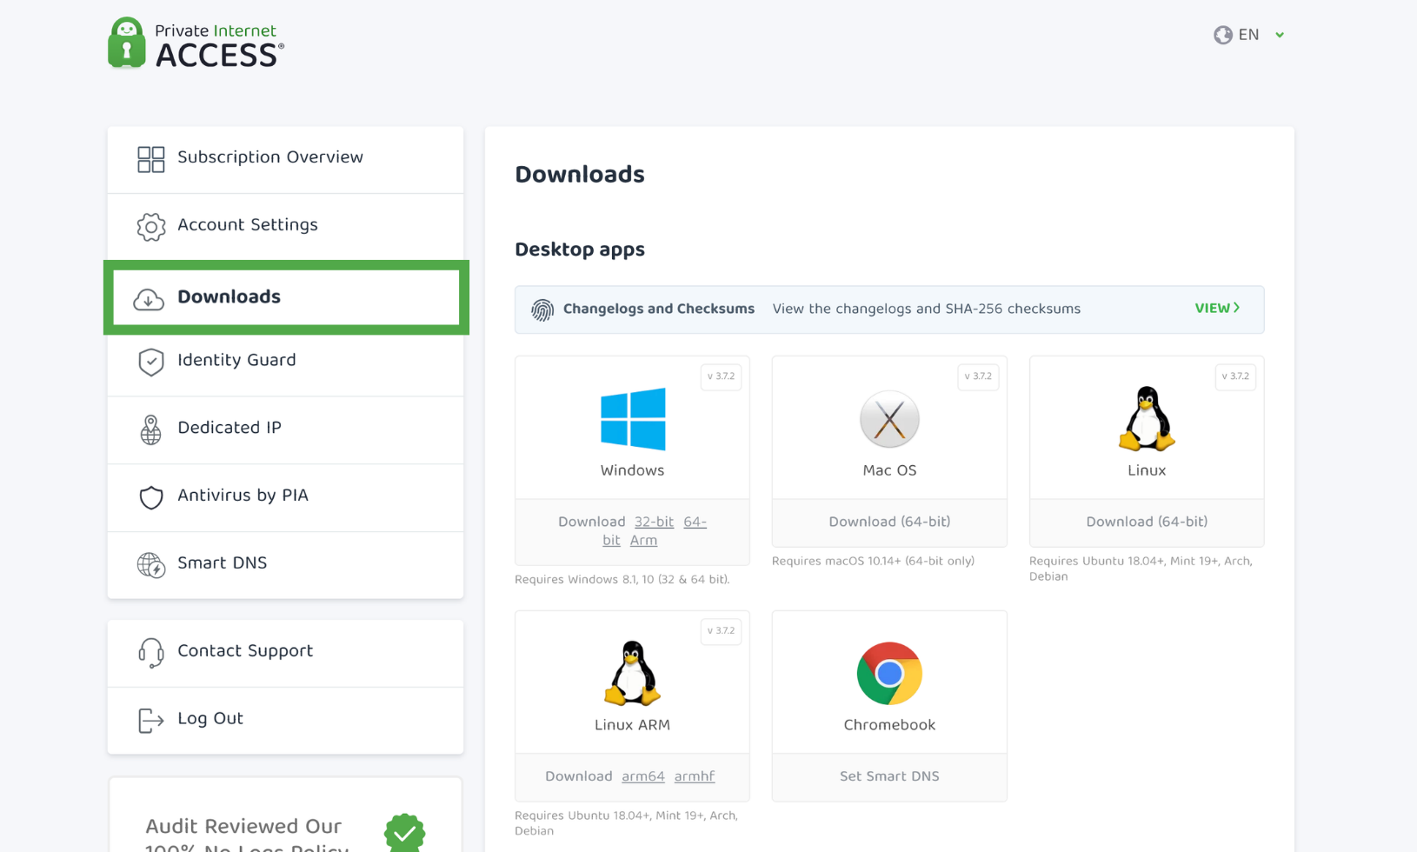1417x852 pixels.
Task: Click the 'Requires macOS 10.14+' note
Action: pos(873,561)
